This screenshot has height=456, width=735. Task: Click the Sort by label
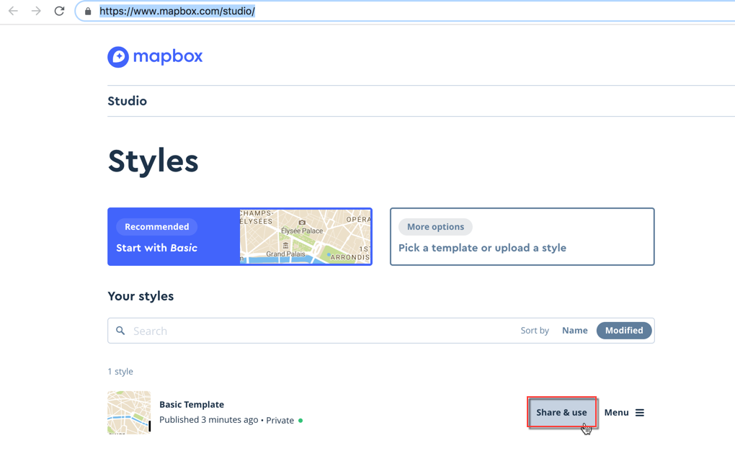pos(535,331)
